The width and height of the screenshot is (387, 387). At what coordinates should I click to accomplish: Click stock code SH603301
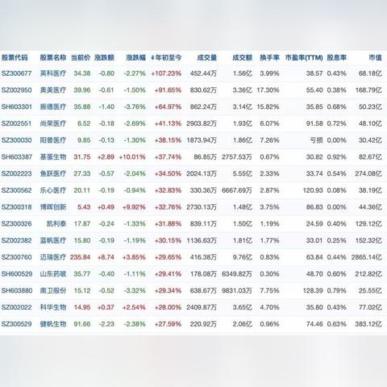[17, 106]
